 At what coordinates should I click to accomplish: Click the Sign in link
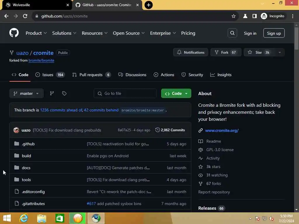click(250, 33)
